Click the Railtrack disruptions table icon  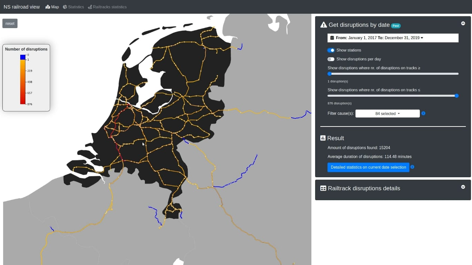[323, 188]
